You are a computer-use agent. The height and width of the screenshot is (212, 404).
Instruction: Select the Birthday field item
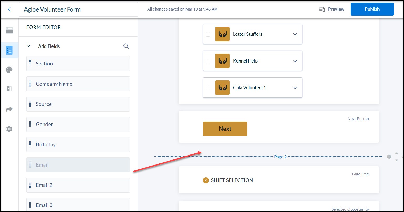pyautogui.click(x=78, y=144)
